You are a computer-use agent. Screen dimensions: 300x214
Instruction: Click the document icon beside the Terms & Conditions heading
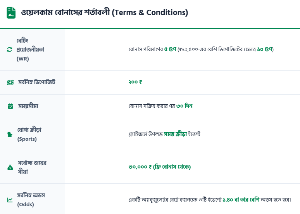[x=11, y=13]
